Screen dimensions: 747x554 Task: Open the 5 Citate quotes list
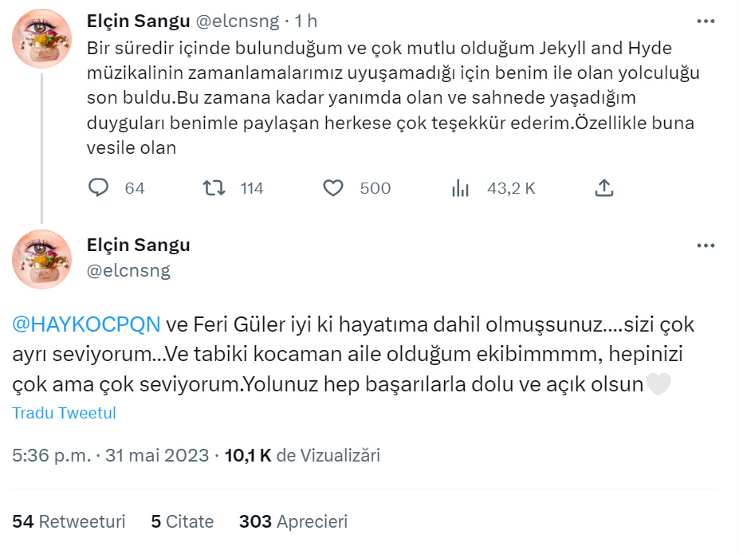click(x=183, y=521)
